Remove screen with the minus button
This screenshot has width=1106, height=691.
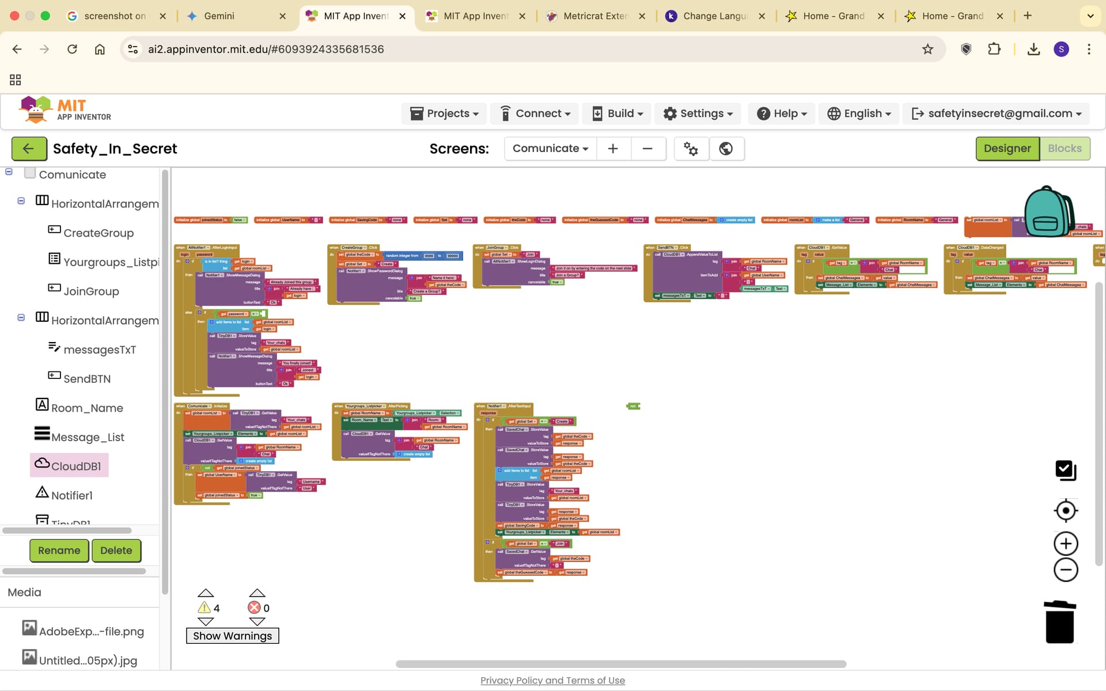click(647, 149)
